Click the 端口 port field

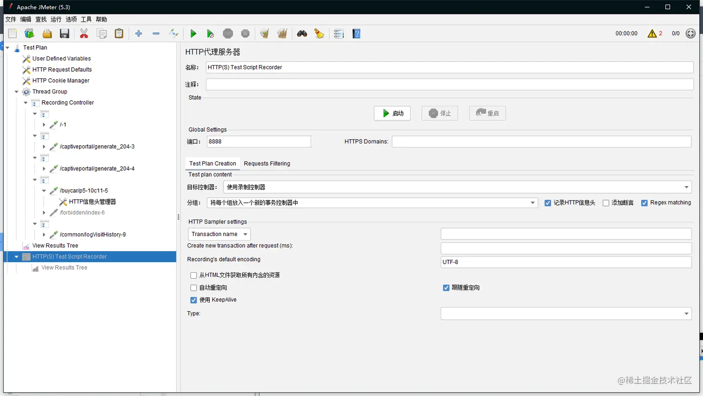[x=259, y=141]
